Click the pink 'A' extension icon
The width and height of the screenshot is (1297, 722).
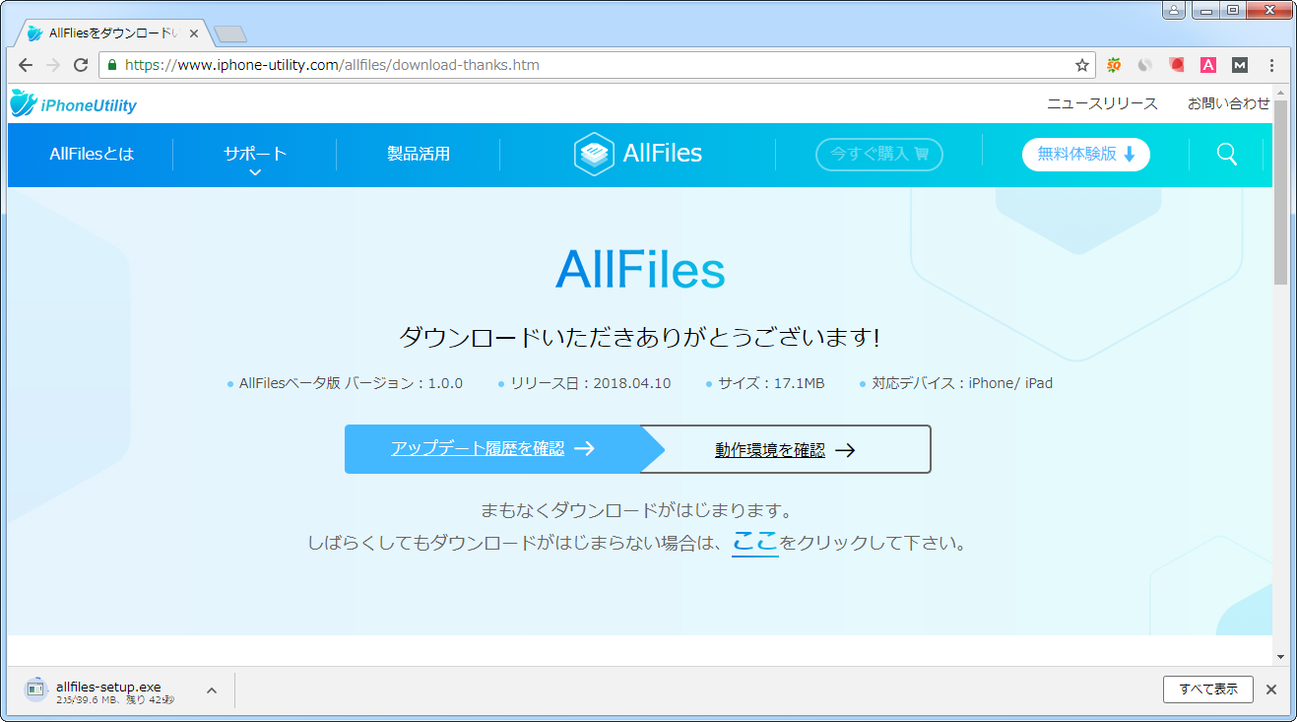[x=1208, y=65]
